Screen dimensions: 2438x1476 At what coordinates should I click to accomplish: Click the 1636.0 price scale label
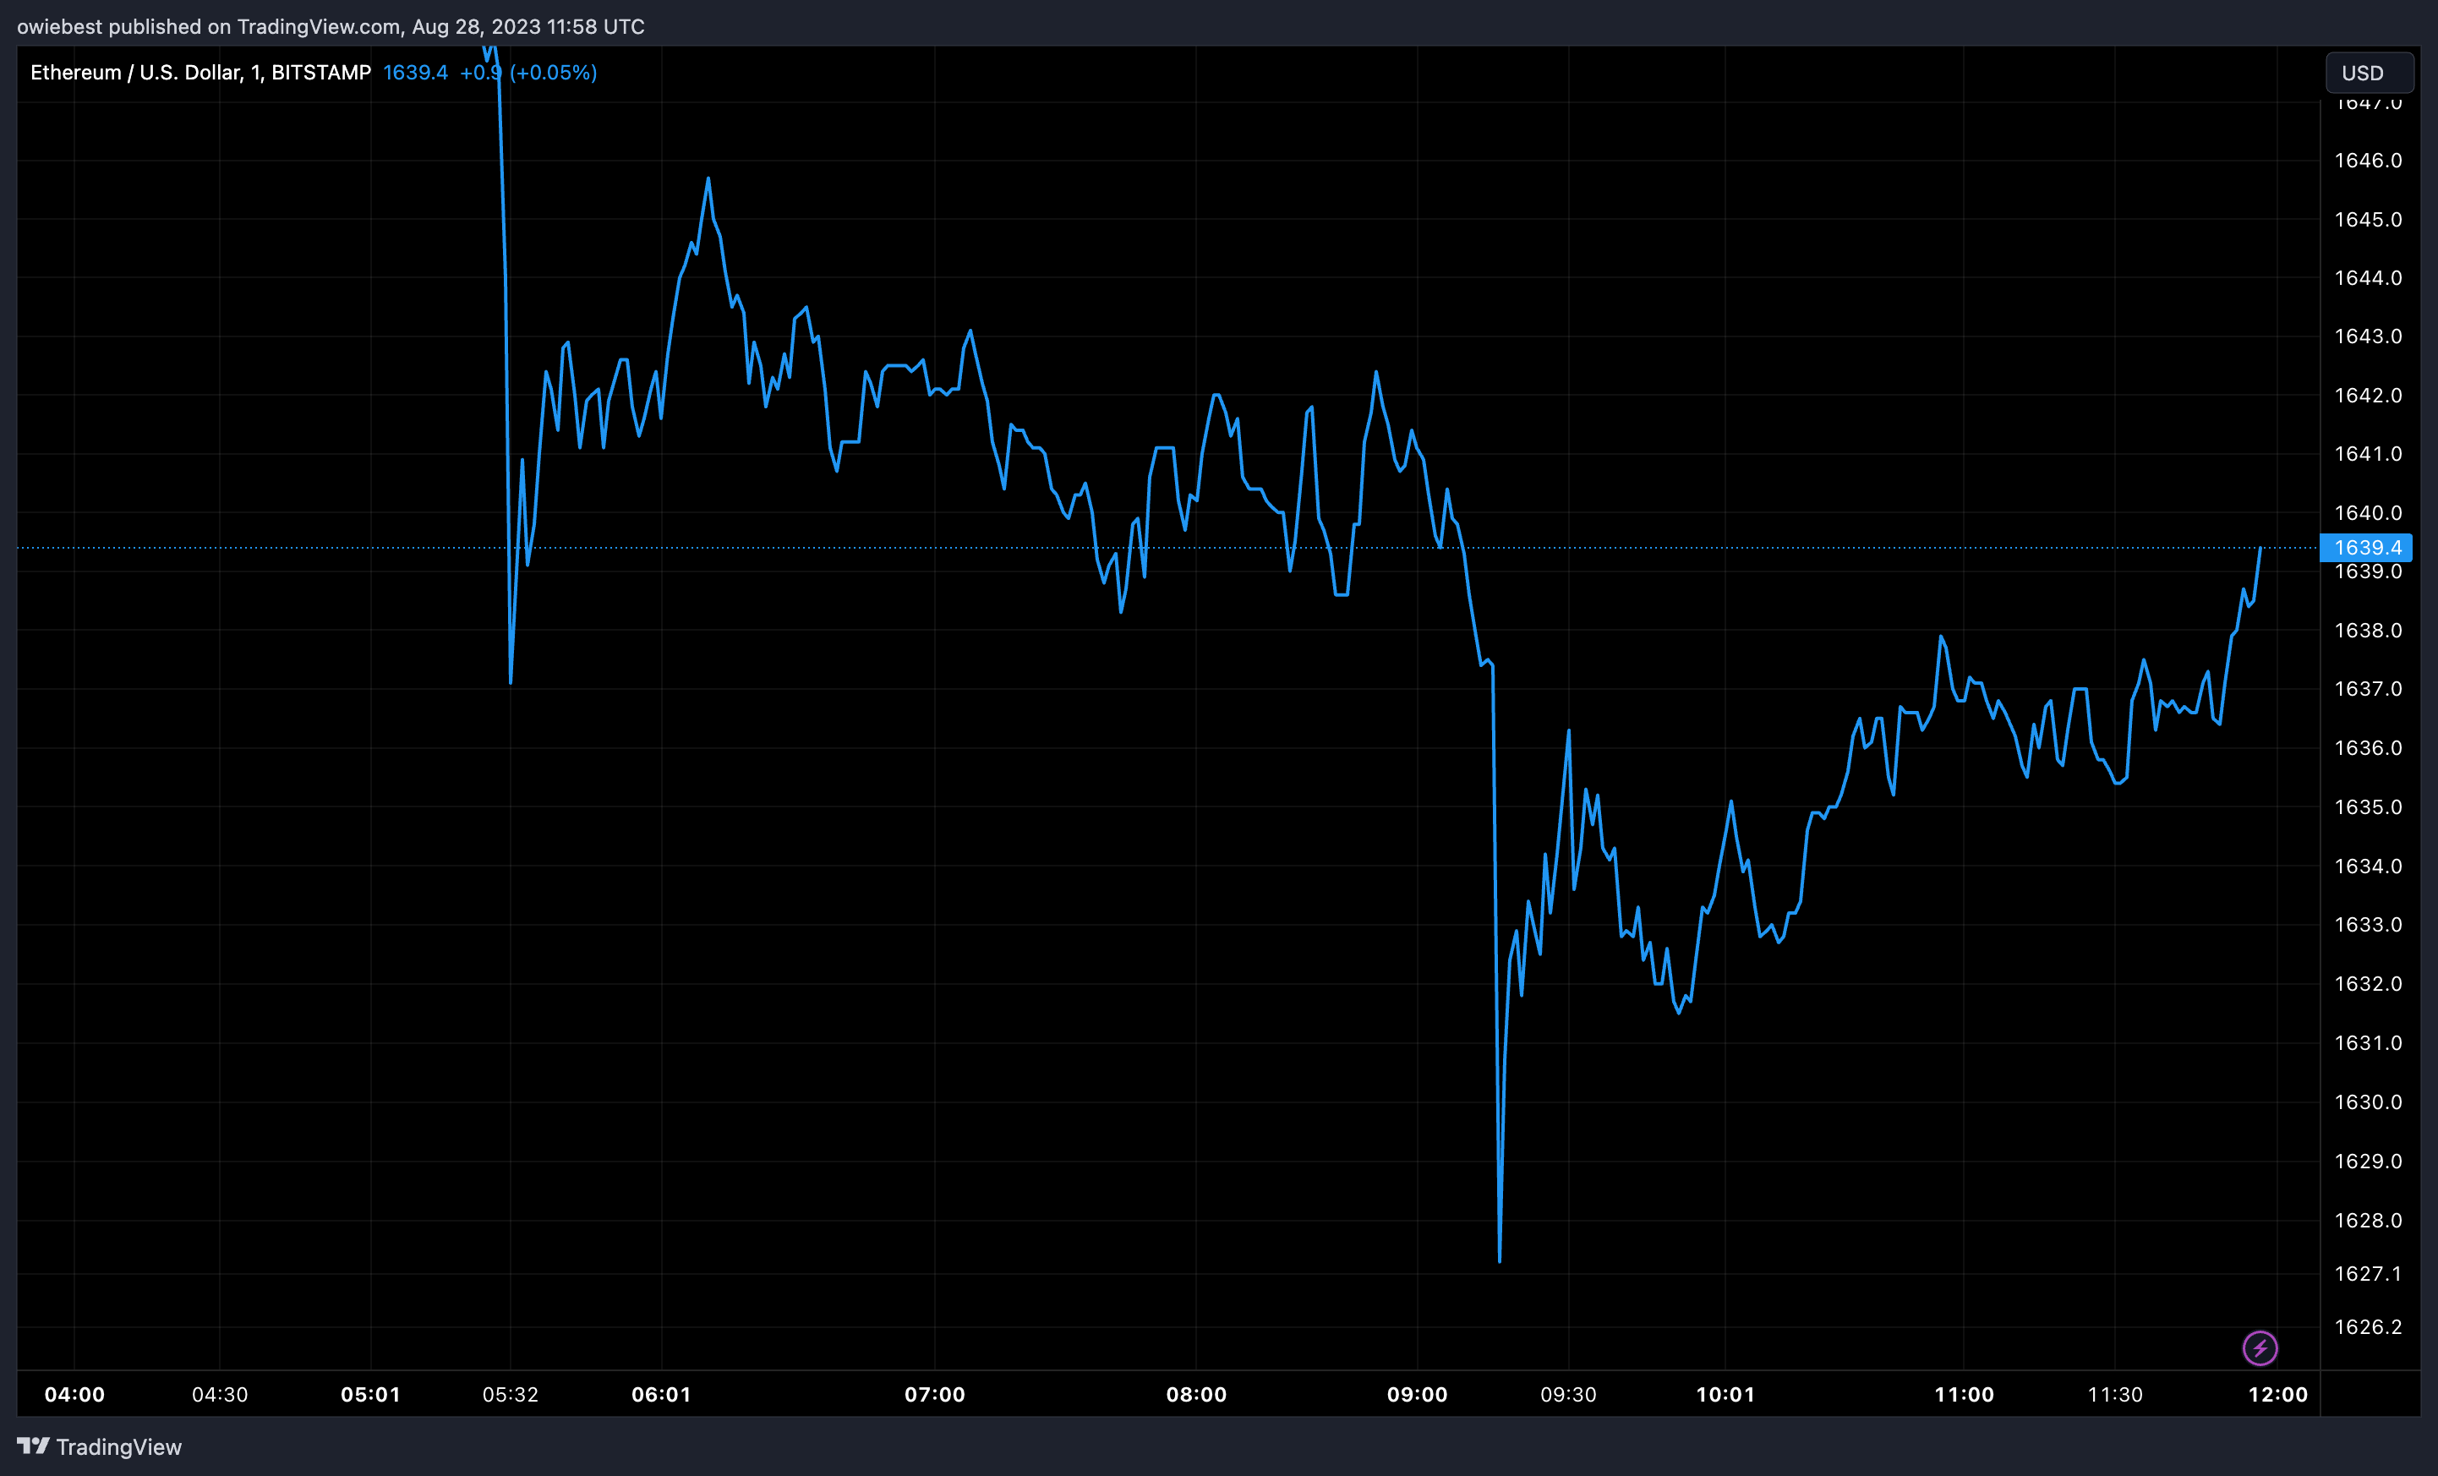click(x=2368, y=748)
